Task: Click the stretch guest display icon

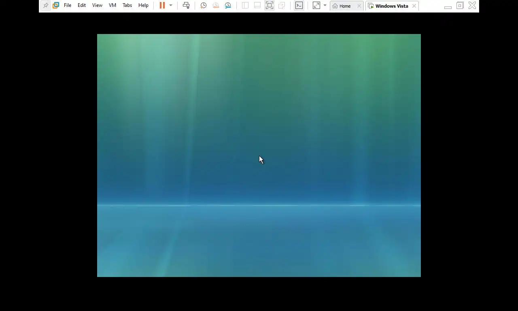Action: pos(316,6)
